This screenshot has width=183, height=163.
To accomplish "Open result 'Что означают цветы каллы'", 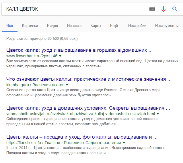I will (89, 79).
